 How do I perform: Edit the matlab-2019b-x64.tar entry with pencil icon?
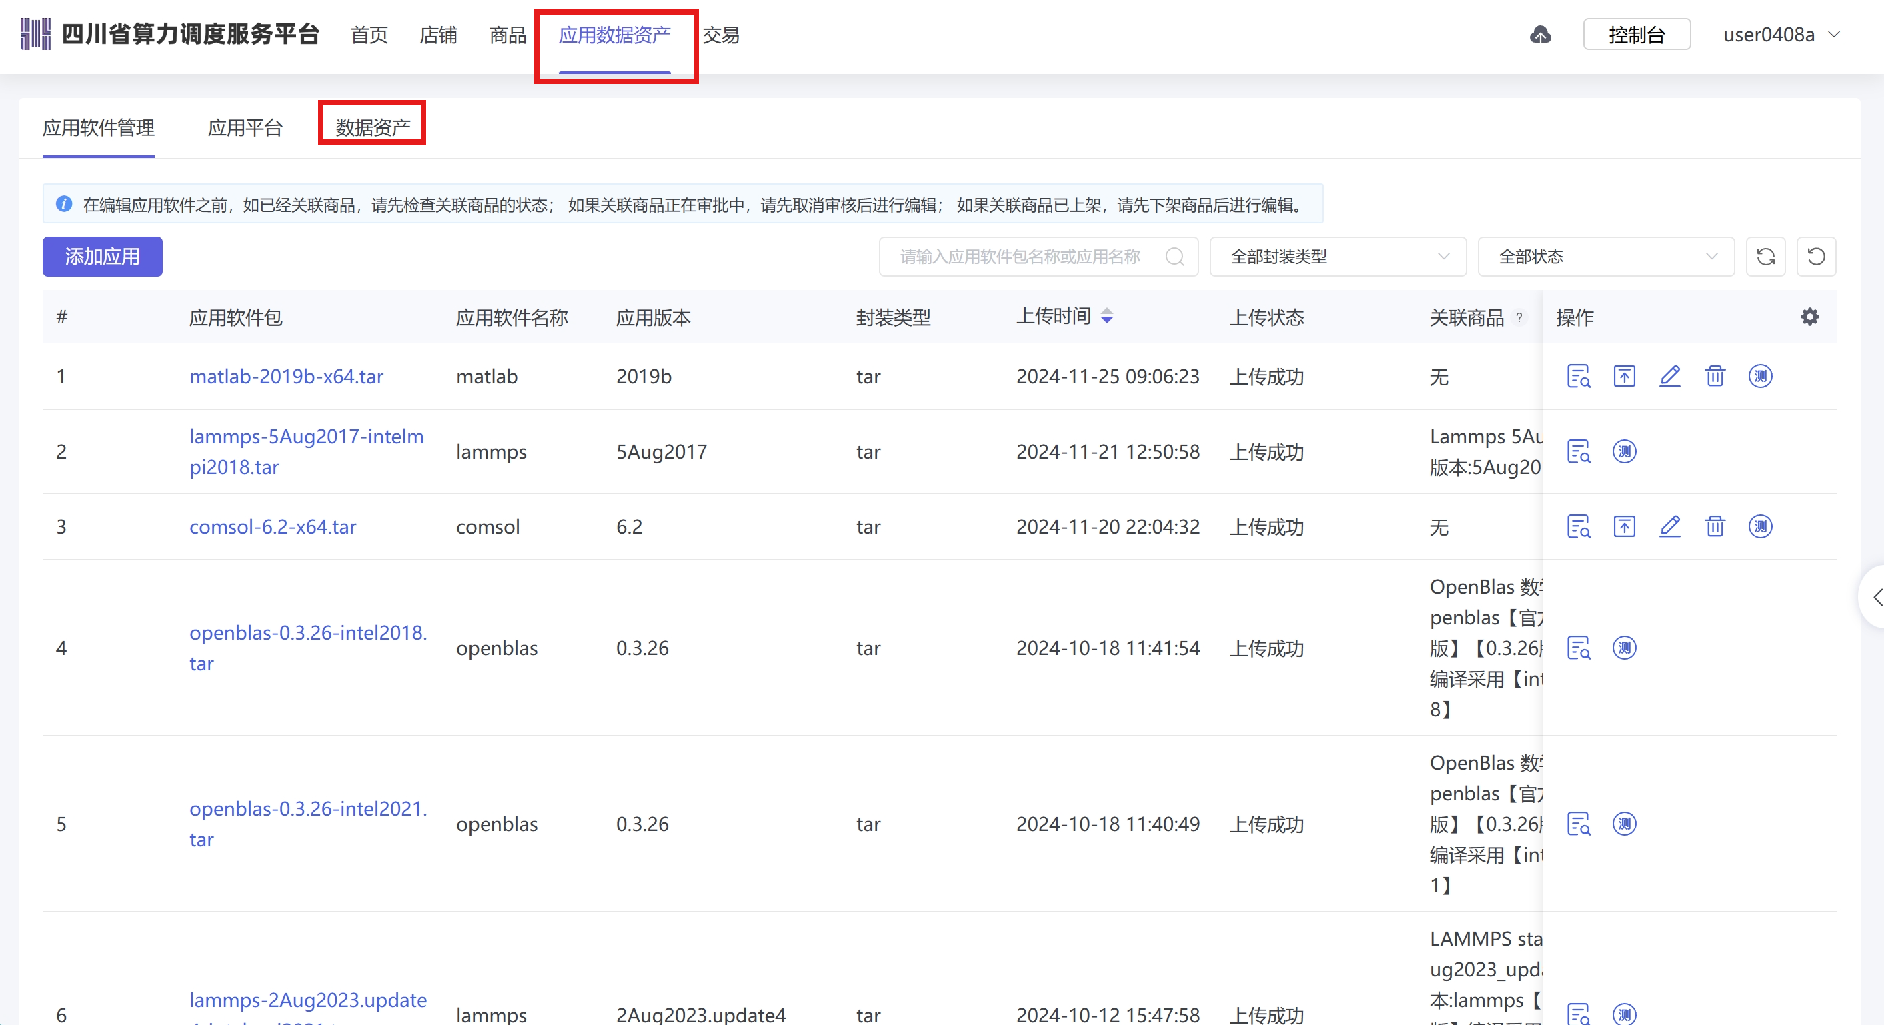(x=1669, y=376)
